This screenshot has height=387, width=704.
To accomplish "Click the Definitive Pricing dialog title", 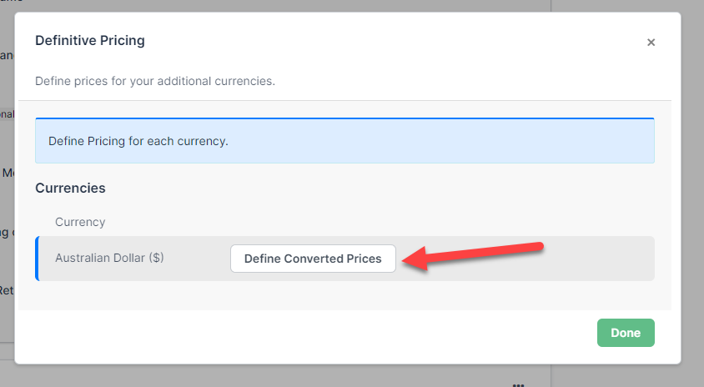I will 89,40.
